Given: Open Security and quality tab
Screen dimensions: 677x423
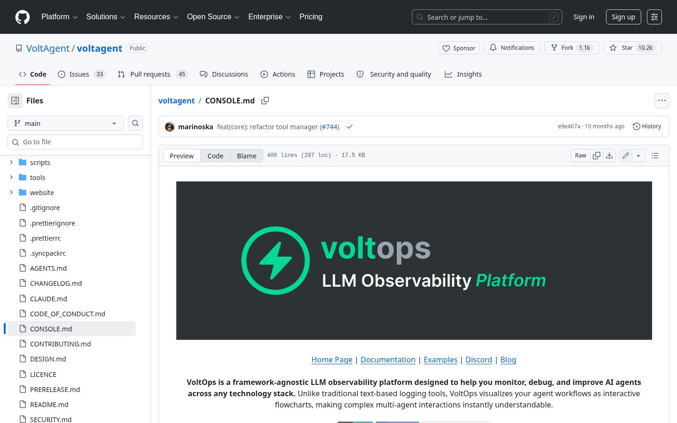Looking at the screenshot, I should (x=394, y=74).
